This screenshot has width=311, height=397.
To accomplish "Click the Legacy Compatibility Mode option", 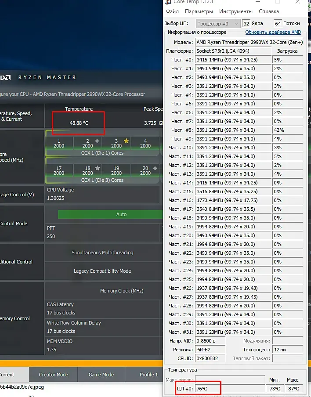I will click(x=102, y=271).
